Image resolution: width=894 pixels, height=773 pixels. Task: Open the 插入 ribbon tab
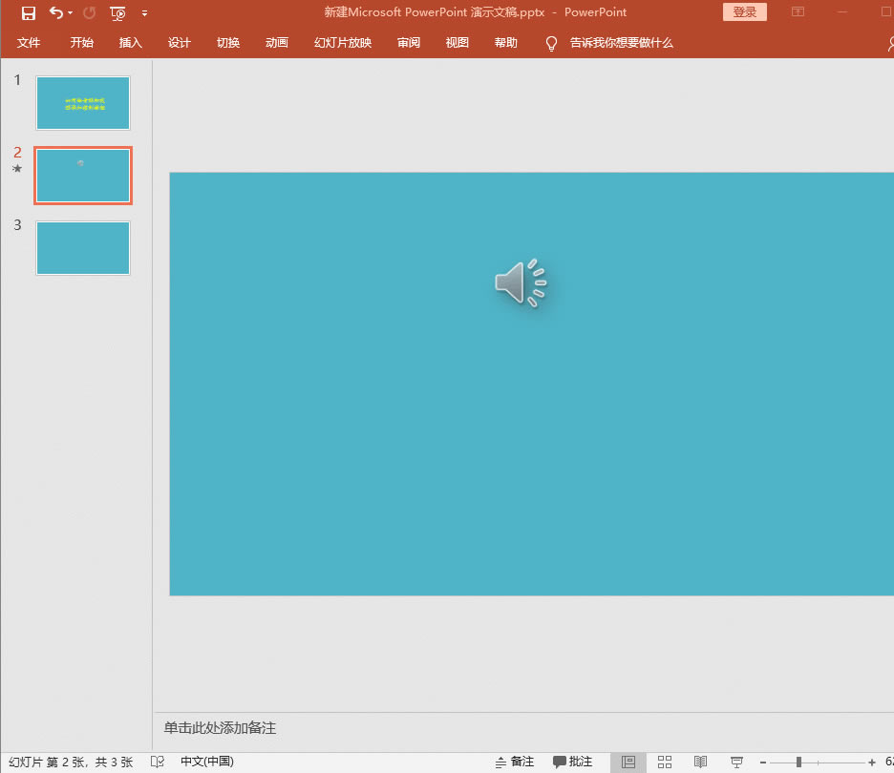tap(131, 43)
